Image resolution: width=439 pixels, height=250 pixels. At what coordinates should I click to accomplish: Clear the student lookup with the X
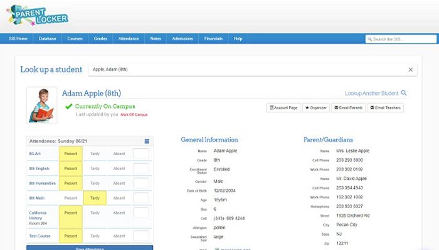(411, 69)
